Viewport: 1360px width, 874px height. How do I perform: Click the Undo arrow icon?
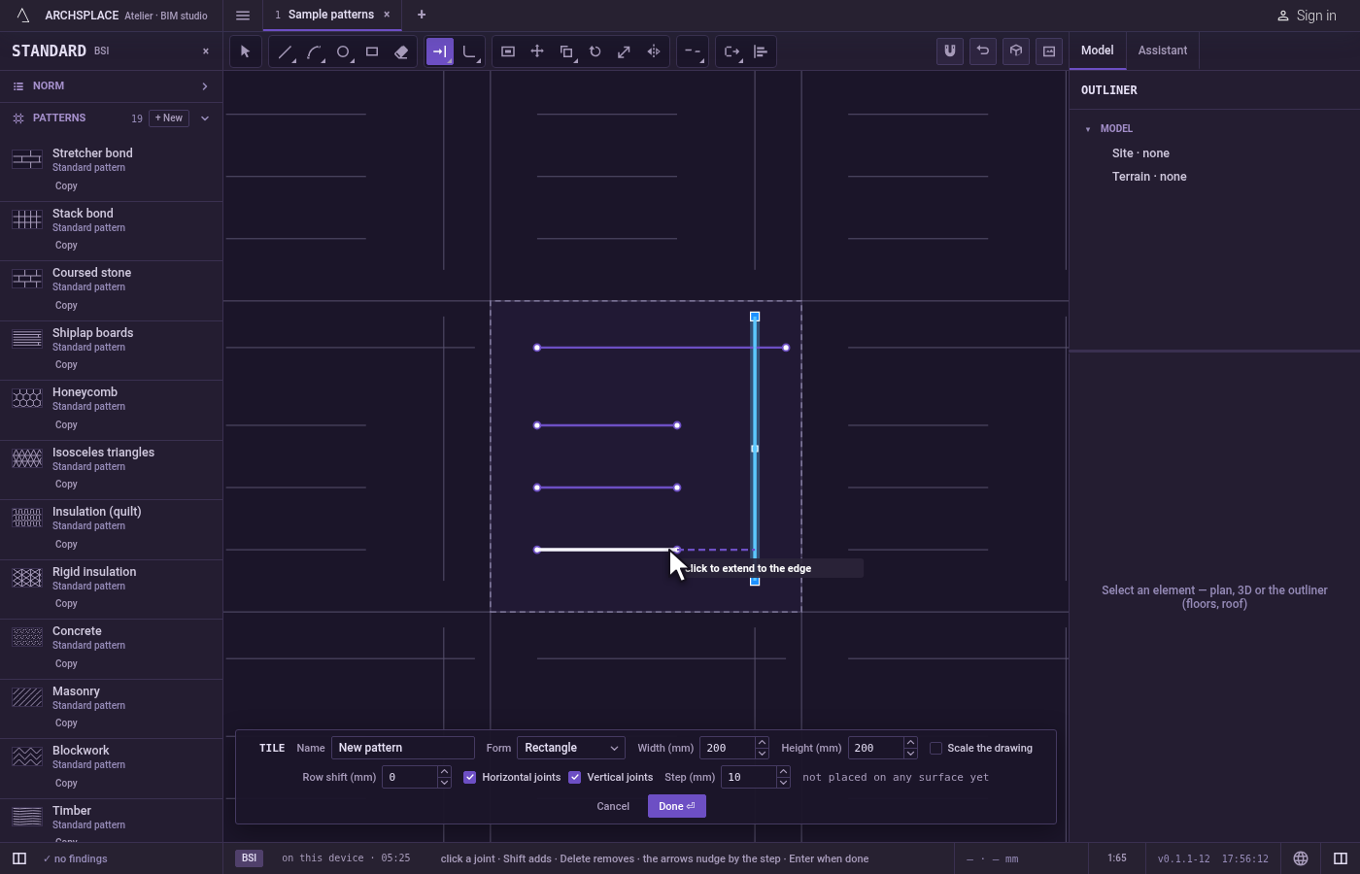click(x=983, y=50)
